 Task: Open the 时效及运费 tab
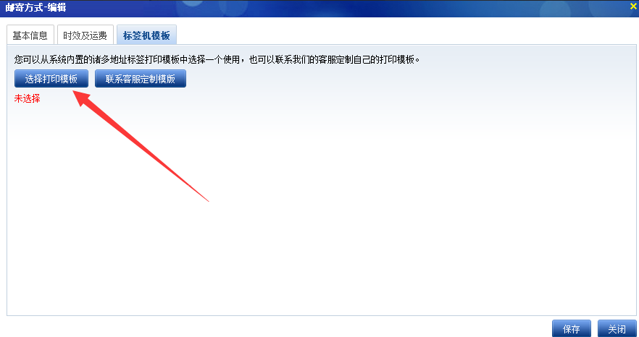click(x=85, y=35)
